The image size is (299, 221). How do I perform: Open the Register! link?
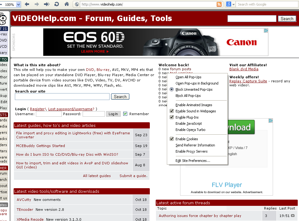(38, 109)
